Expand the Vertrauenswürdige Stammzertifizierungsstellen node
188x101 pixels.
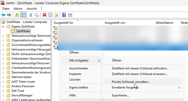(3, 36)
